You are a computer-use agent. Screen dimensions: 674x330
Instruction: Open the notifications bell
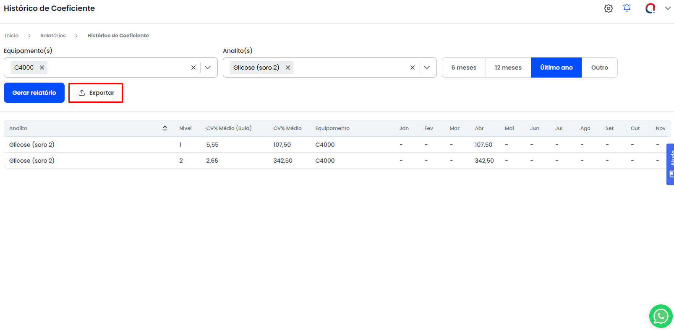coord(627,8)
